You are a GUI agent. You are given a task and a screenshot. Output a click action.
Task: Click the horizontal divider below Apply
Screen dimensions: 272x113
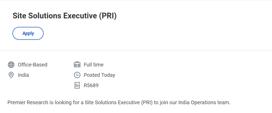click(x=136, y=50)
